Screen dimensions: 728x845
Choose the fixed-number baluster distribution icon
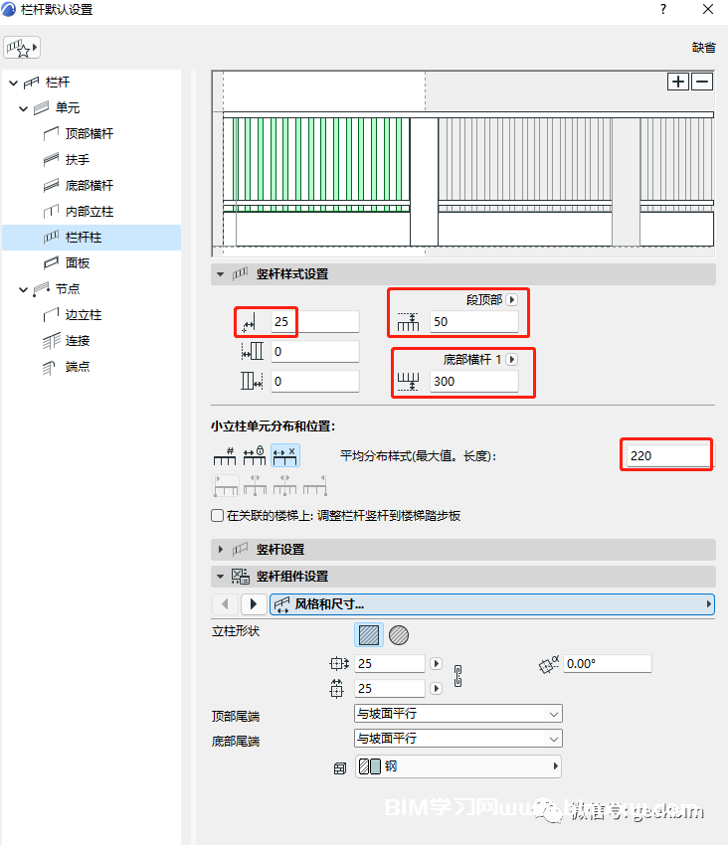click(x=225, y=456)
